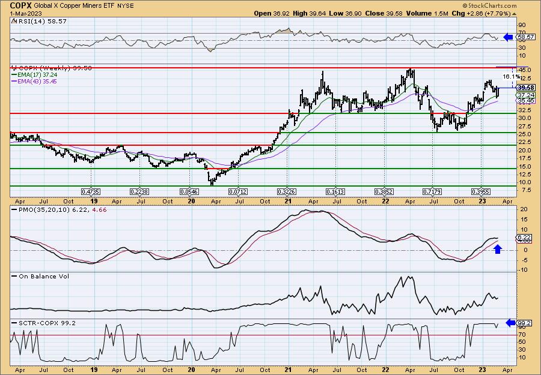Click the Global X Copper Miners ETF title
The height and width of the screenshot is (375, 541).
click(x=74, y=6)
